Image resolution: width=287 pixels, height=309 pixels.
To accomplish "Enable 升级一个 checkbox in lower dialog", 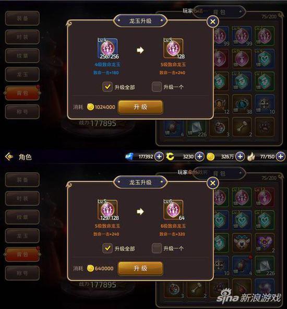I will point(157,248).
